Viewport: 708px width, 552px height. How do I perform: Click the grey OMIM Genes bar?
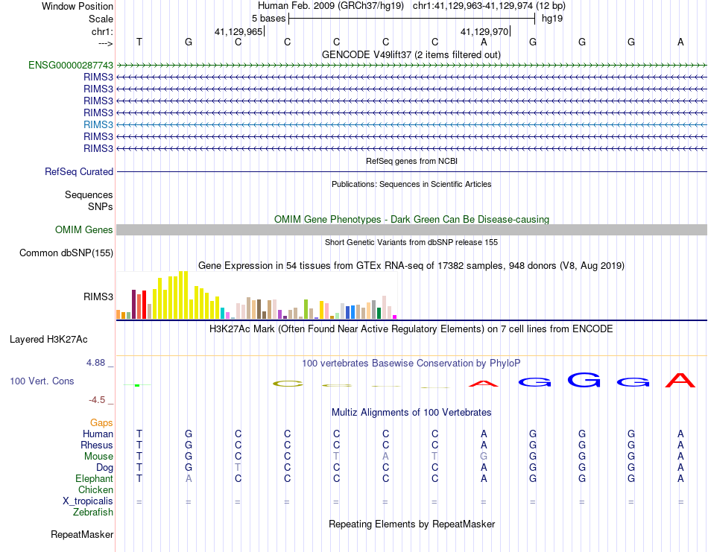pos(411,229)
